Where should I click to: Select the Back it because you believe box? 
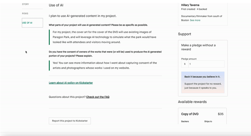tap(203, 82)
